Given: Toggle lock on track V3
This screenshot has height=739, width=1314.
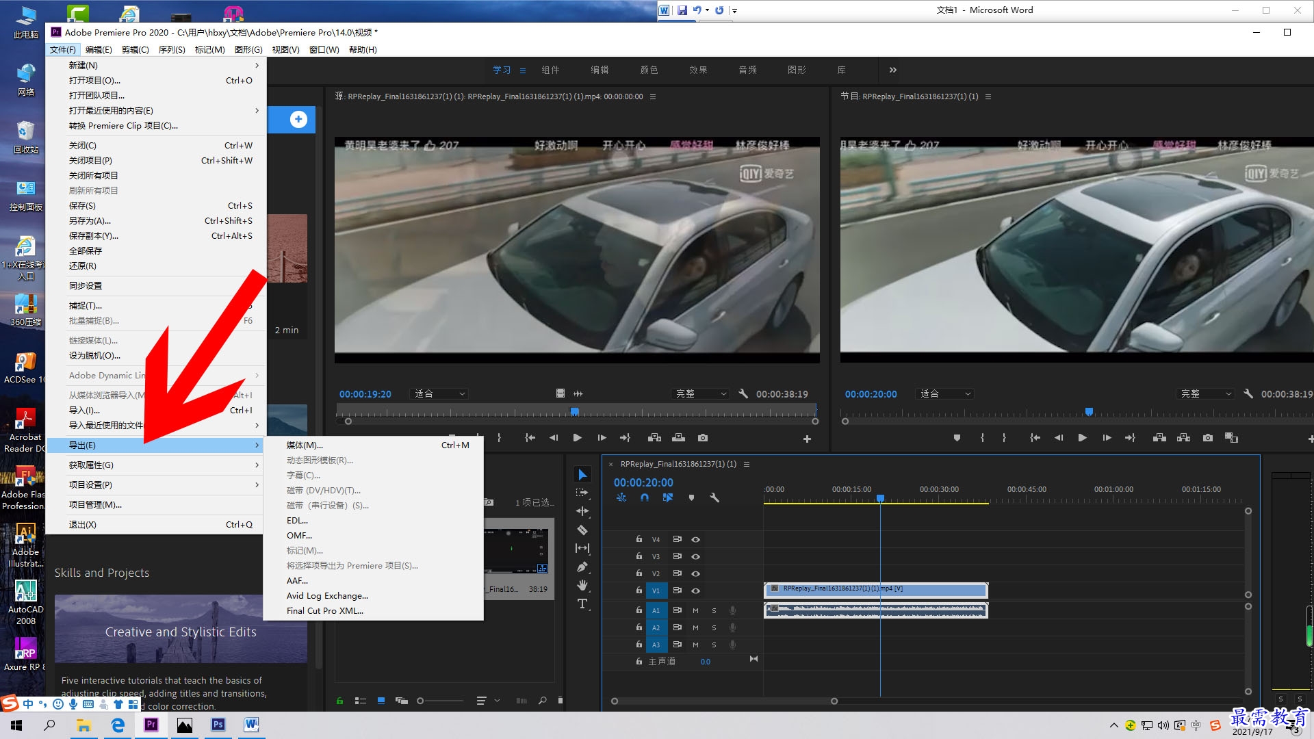Looking at the screenshot, I should [x=639, y=556].
